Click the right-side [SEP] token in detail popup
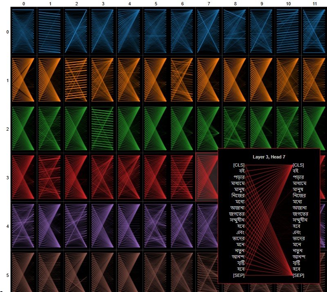Image resolution: width=327 pixels, height=292 pixels. click(300, 276)
